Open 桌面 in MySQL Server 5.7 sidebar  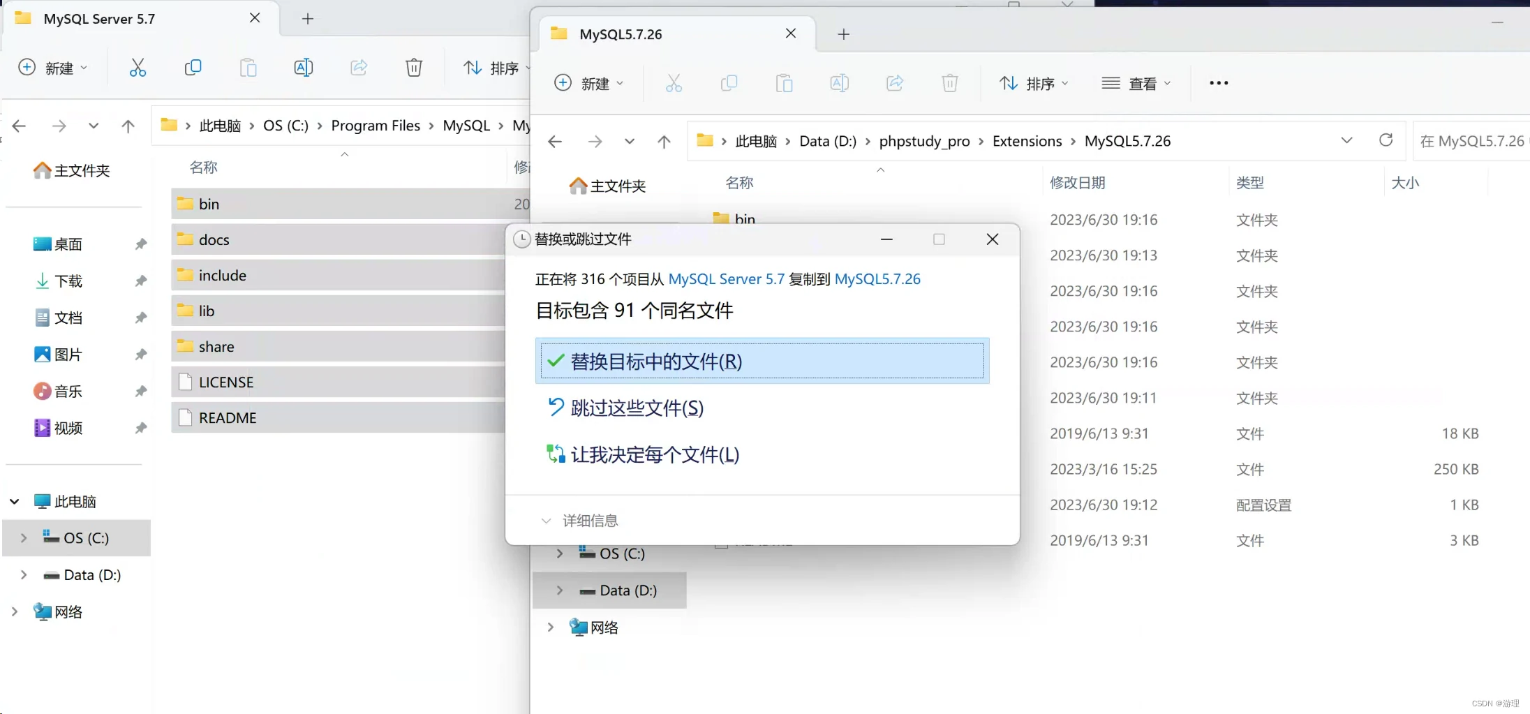[x=68, y=244]
